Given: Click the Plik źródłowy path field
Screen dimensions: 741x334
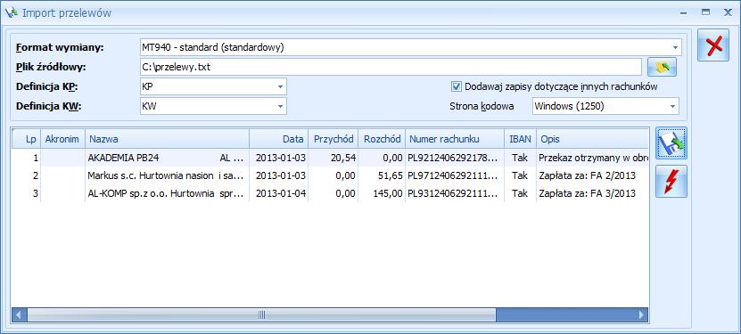Looking at the screenshot, I should (391, 67).
